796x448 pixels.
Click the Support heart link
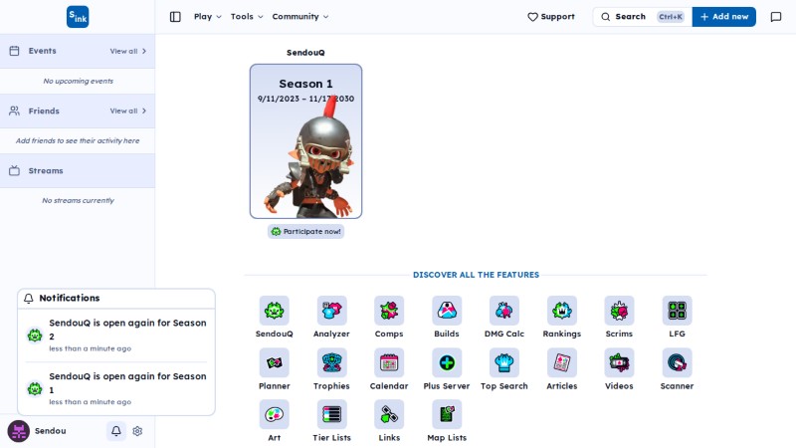(551, 17)
